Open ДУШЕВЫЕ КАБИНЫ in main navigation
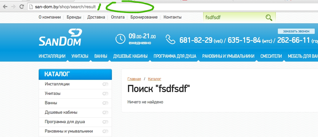 pyautogui.click(x=130, y=56)
